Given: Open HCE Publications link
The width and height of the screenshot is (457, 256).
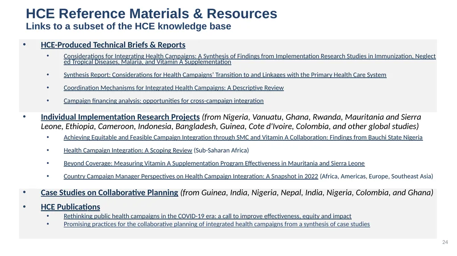Looking at the screenshot, I should (70, 207).
